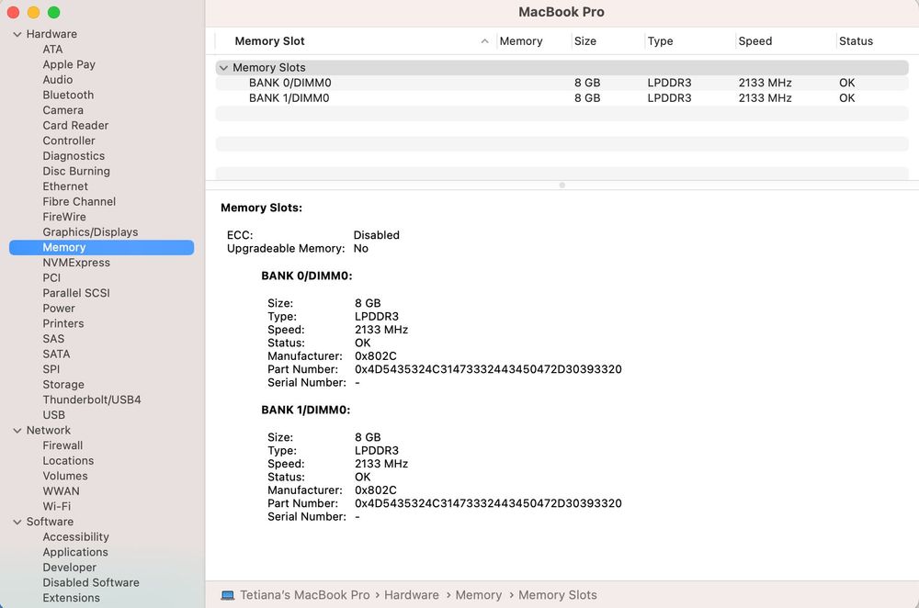Image resolution: width=919 pixels, height=608 pixels.
Task: Select Wi-Fi under Network
Action: pos(56,506)
